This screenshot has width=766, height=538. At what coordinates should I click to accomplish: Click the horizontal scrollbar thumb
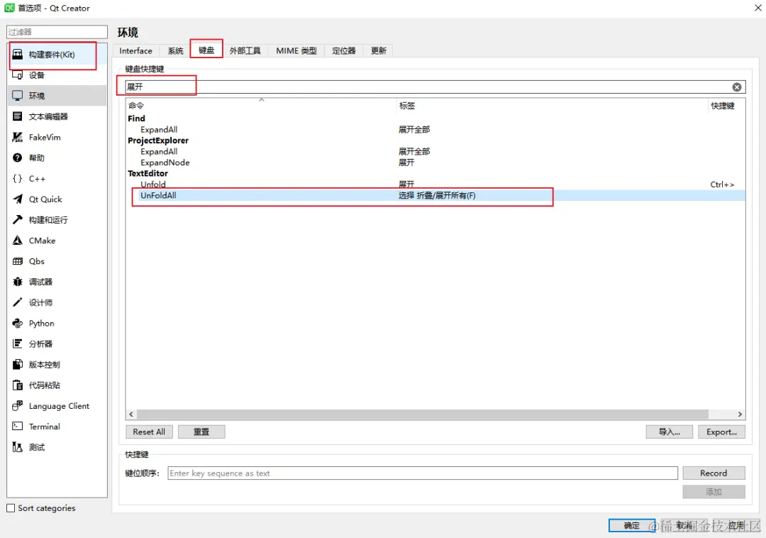423,415
